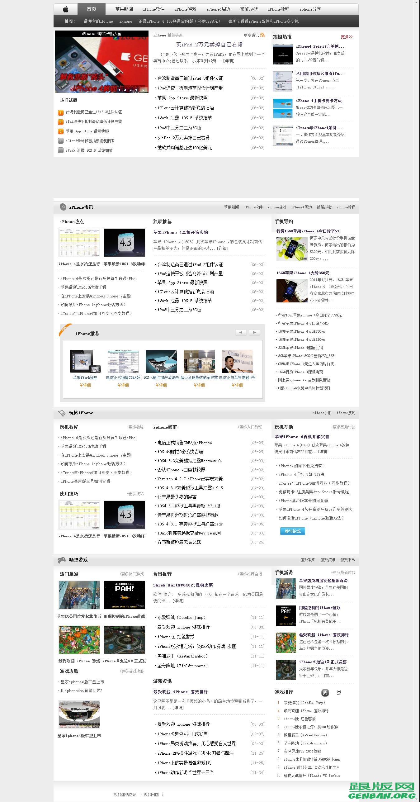Go to the 苹果新闻 menu
The width and height of the screenshot is (420, 802).
[x=124, y=9]
